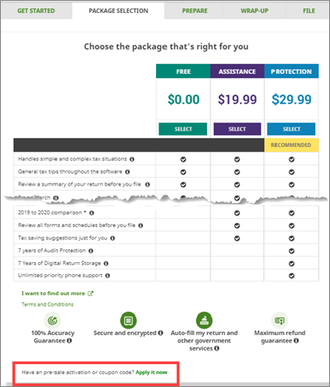This screenshot has width=330, height=387.
Task: Open info icon for 7 years of Audit Protection
Action: click(x=91, y=251)
